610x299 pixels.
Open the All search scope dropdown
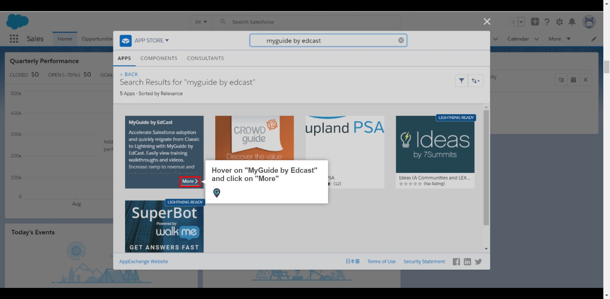201,22
